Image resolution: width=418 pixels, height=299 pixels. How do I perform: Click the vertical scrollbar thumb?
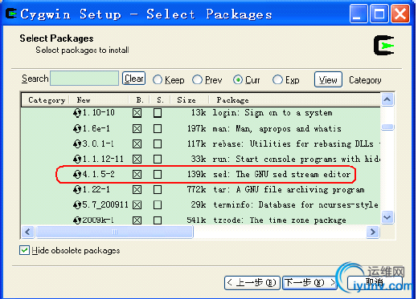tap(387, 127)
